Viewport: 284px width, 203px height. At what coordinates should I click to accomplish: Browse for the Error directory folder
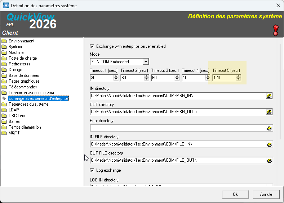tap(269, 128)
